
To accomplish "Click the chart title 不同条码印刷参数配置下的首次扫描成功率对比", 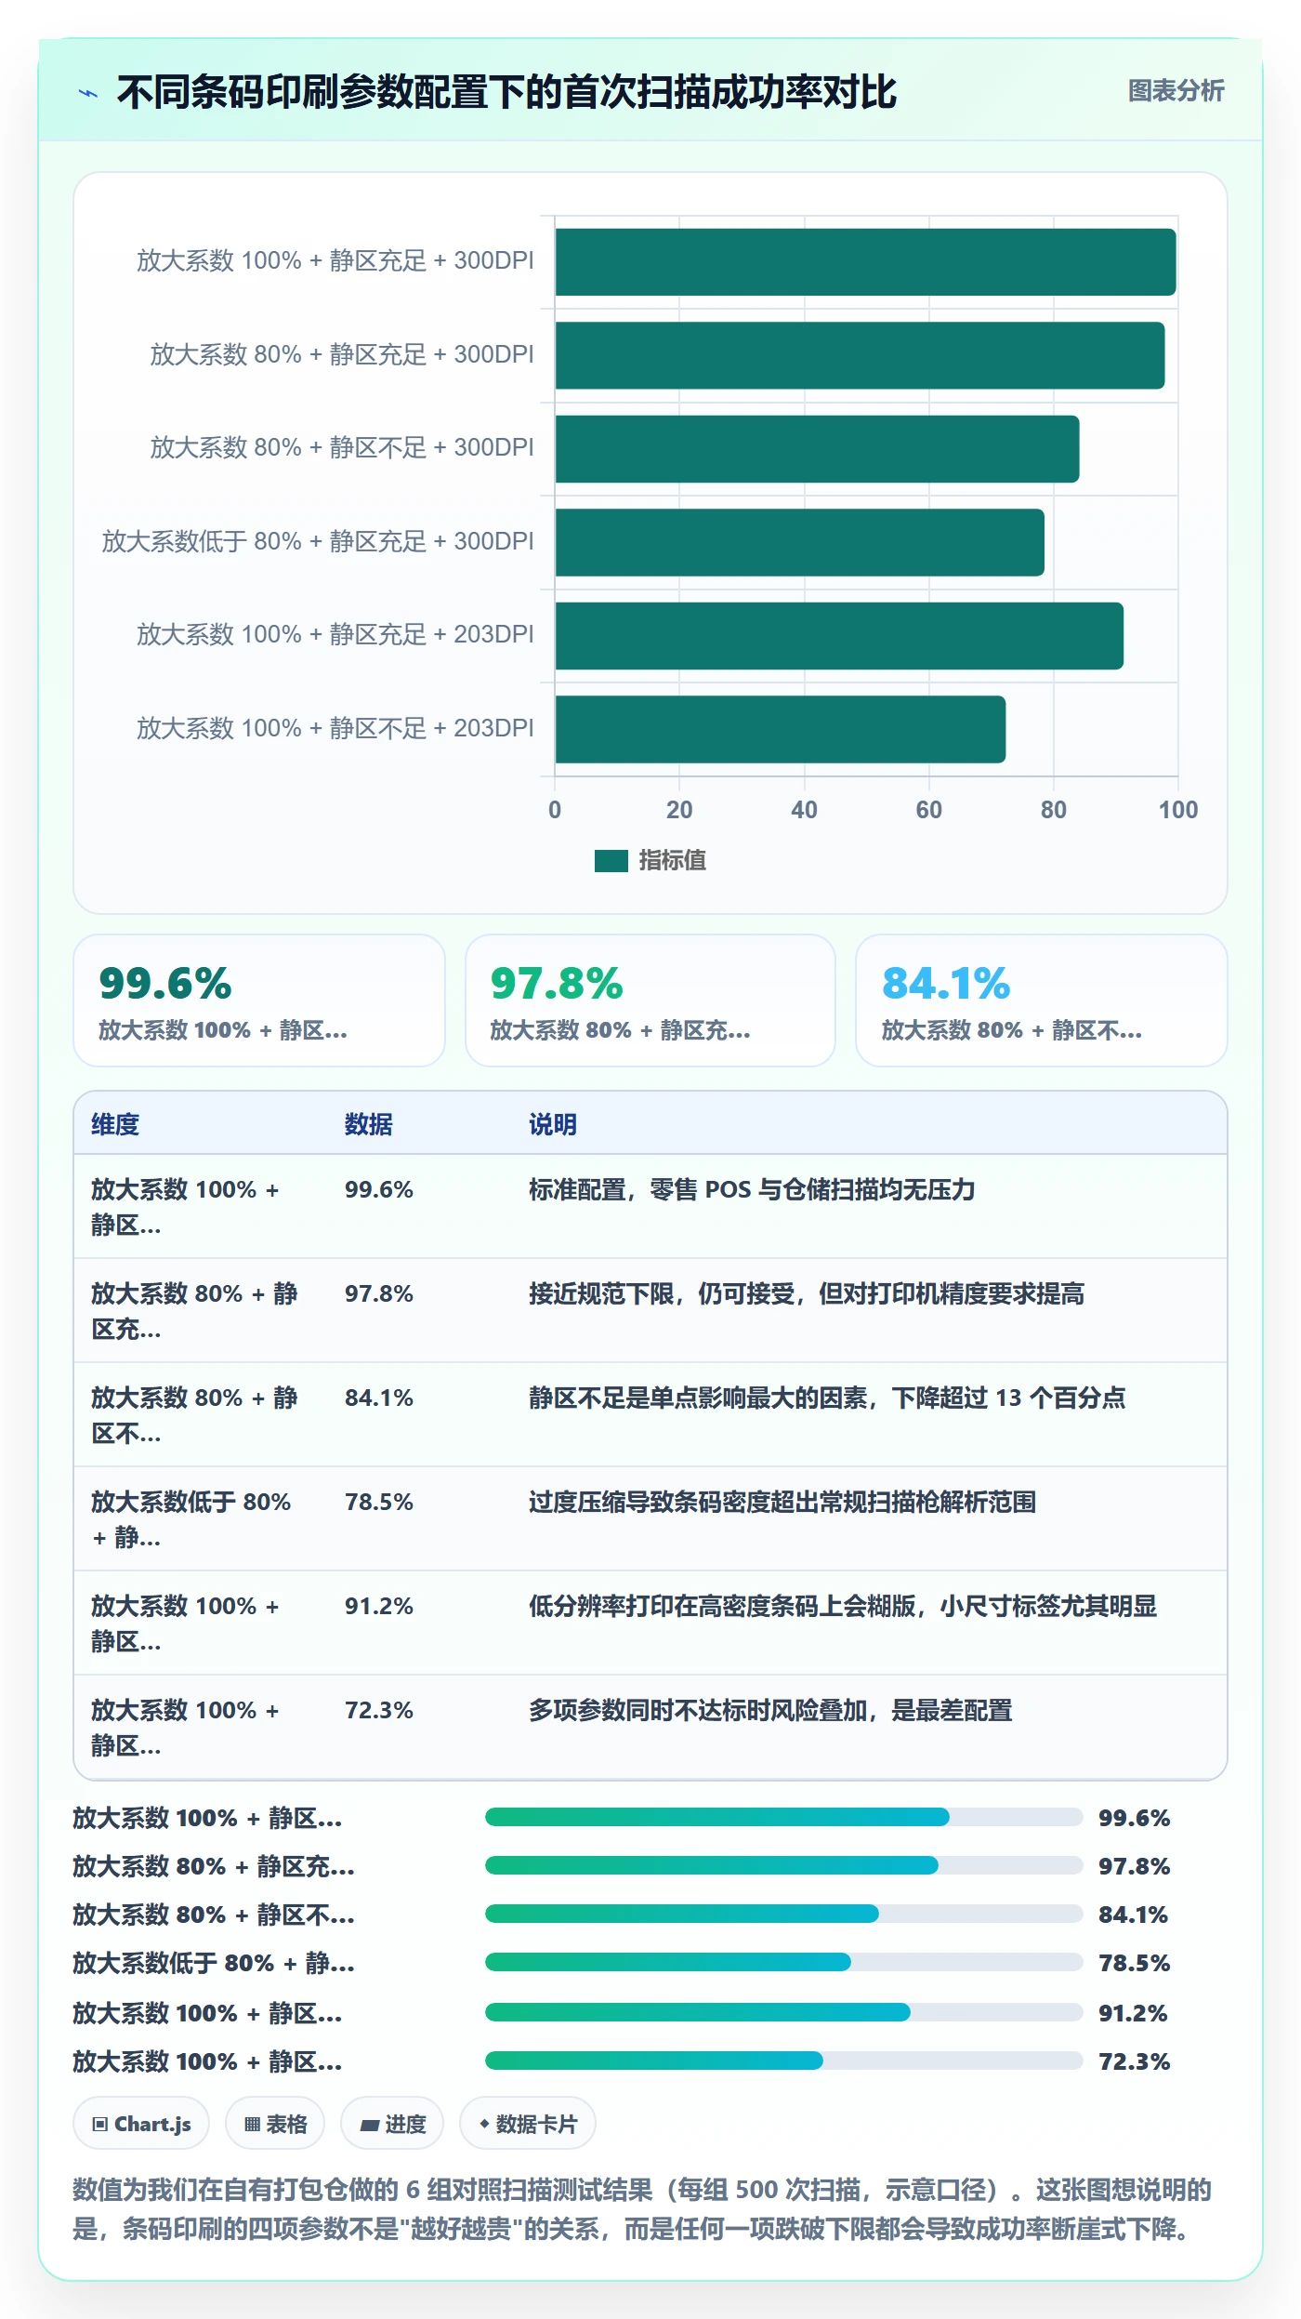I will click(506, 92).
